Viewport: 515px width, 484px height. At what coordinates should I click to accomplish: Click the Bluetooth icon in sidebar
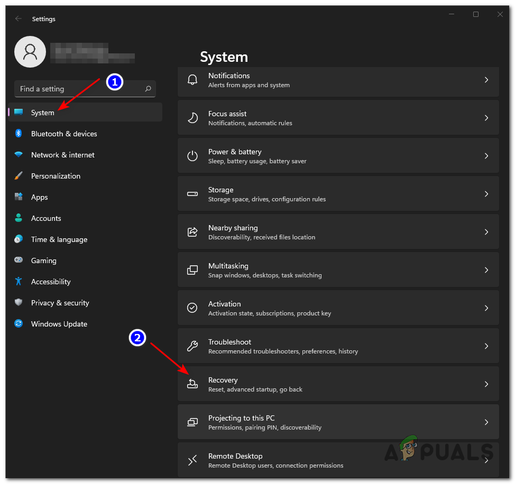tap(19, 134)
